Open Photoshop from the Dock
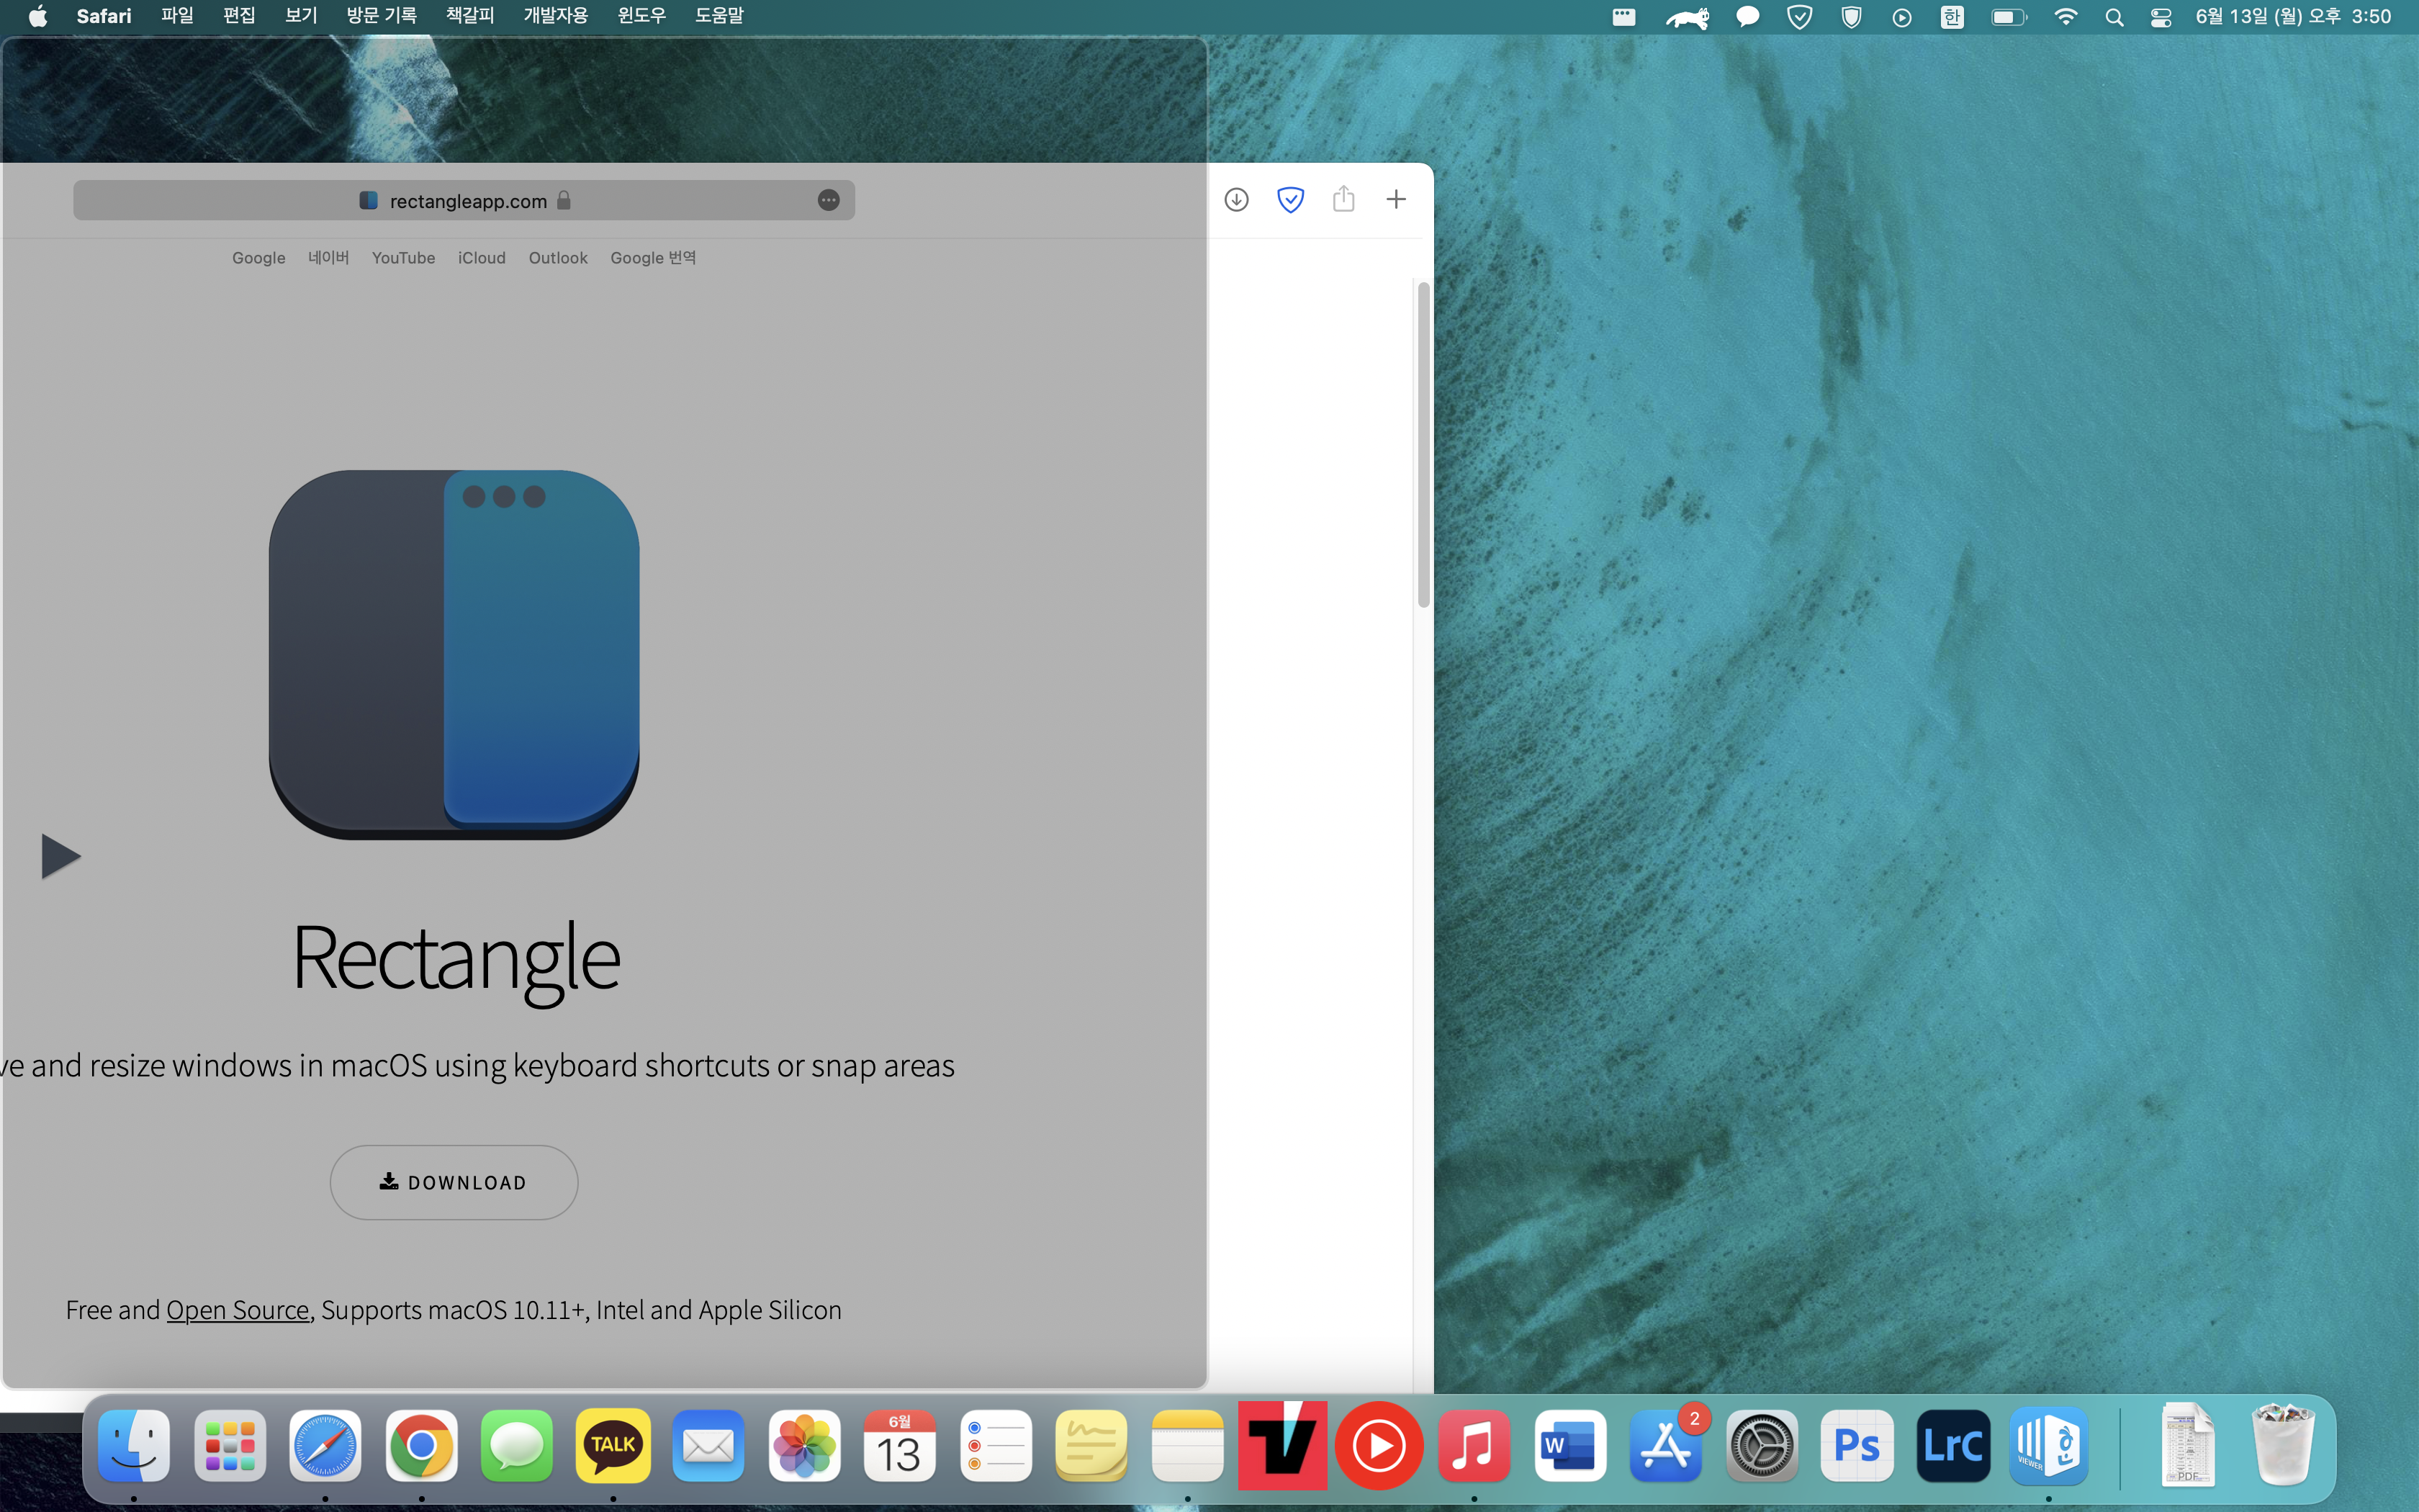Viewport: 2419px width, 1512px height. 1857,1445
